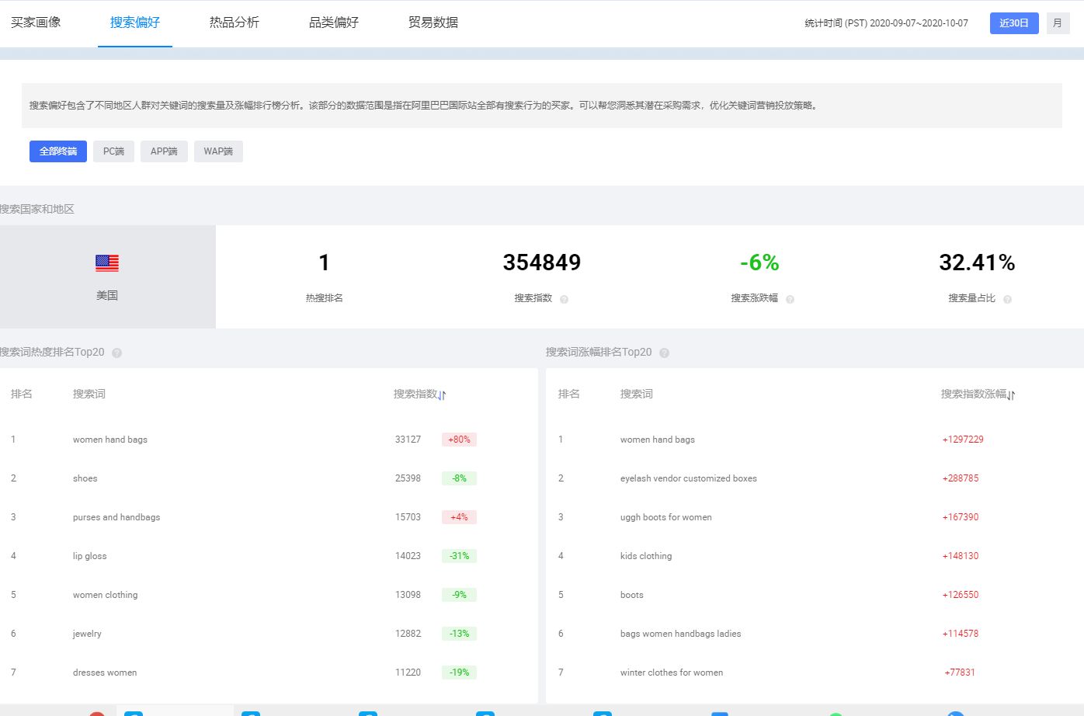The image size is (1084, 716).
Task: Switch statistics to 月 monthly view
Action: [1058, 23]
